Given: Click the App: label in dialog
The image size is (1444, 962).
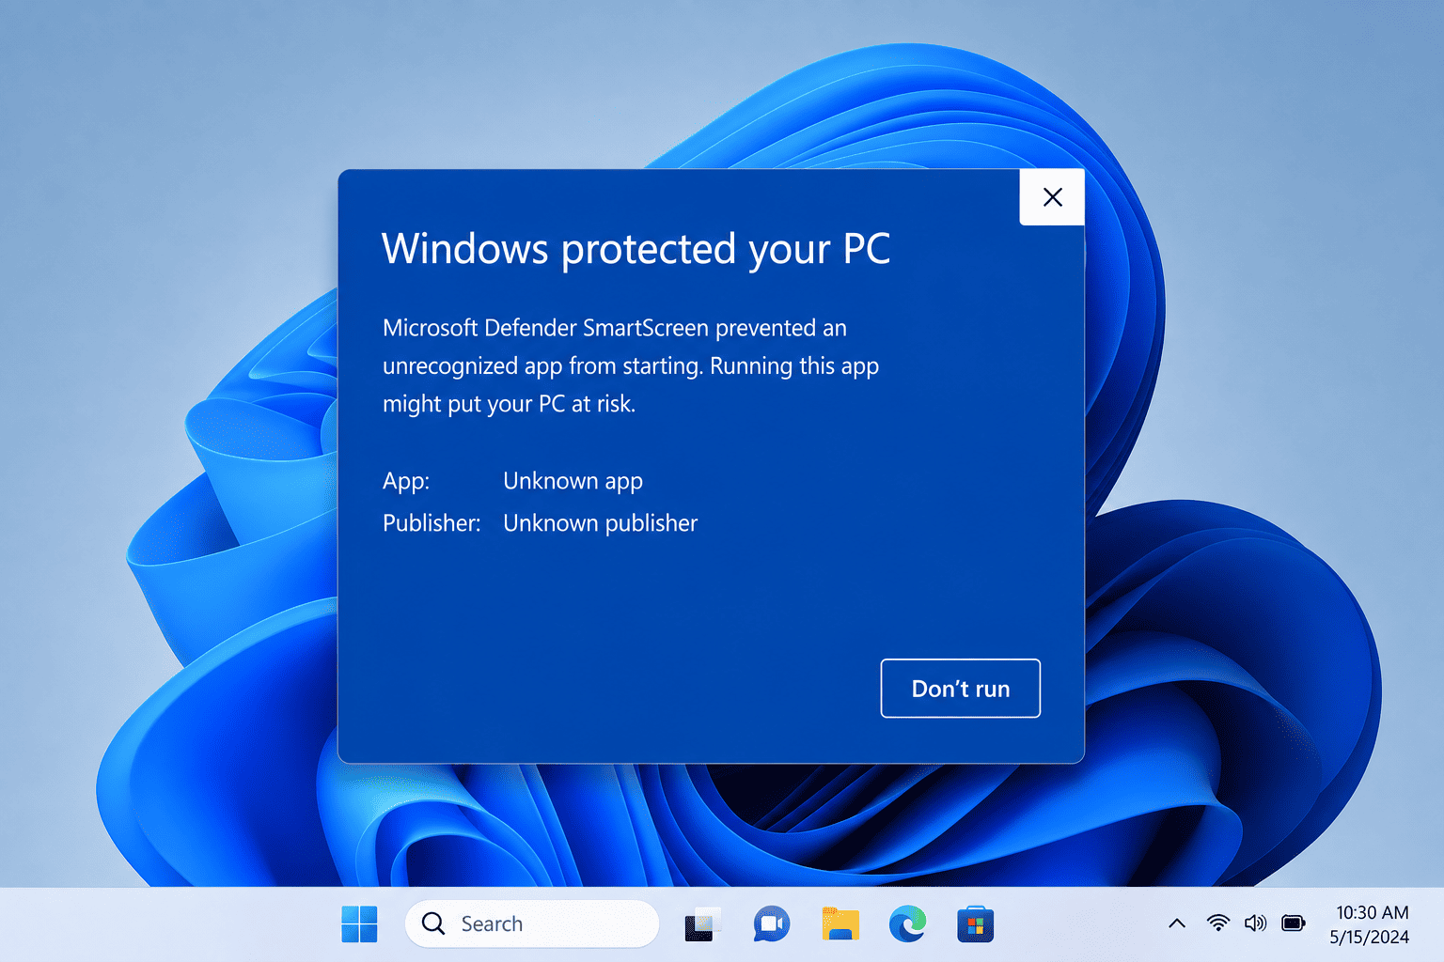Looking at the screenshot, I should click(x=406, y=481).
